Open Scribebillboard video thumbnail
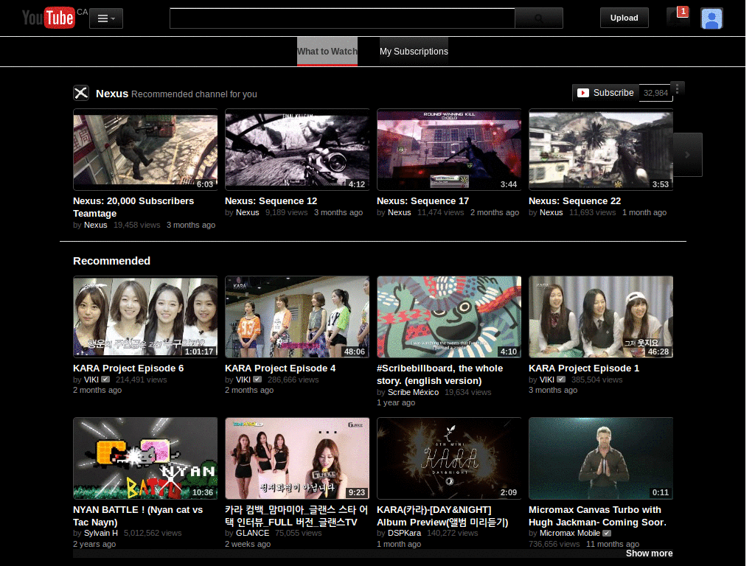 point(449,317)
